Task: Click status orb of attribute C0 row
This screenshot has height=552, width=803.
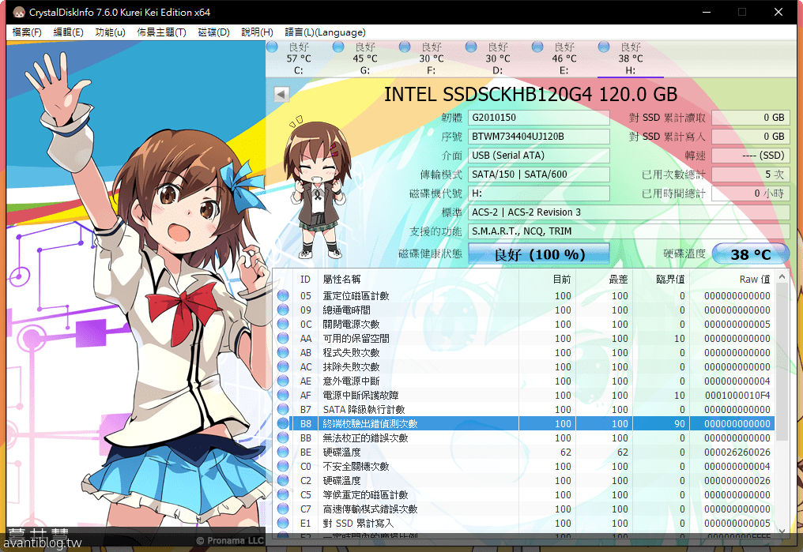Action: click(x=283, y=466)
